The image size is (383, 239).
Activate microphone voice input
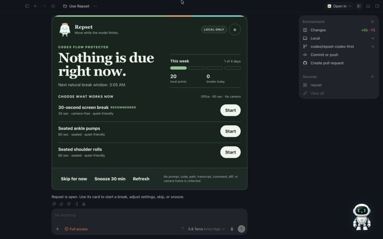tap(232, 229)
